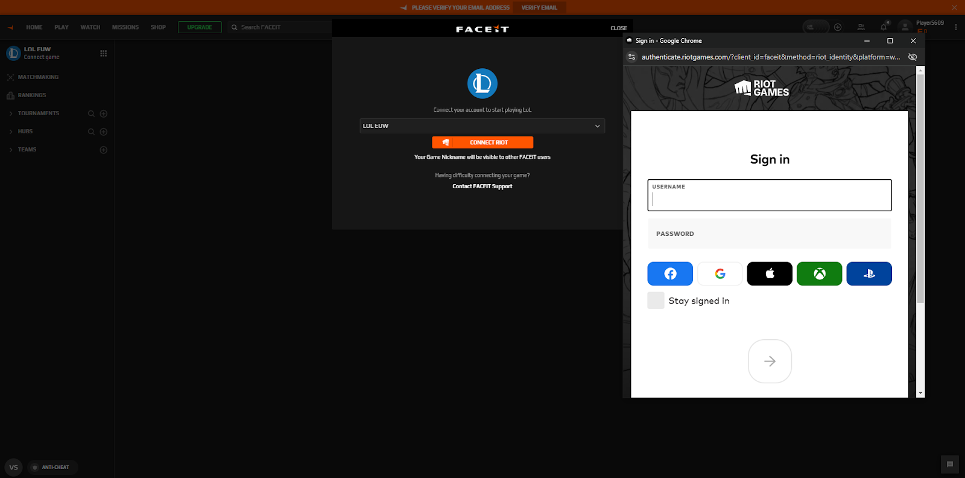Click the League of Legends icon in the sidebar
The width and height of the screenshot is (965, 478).
(13, 53)
